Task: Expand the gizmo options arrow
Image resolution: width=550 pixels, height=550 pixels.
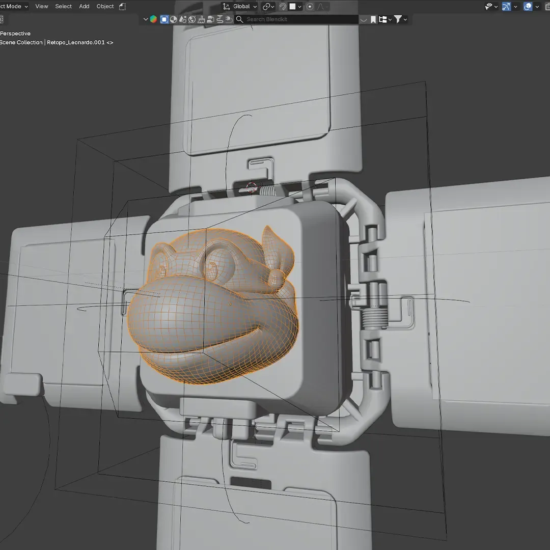Action: coord(515,6)
